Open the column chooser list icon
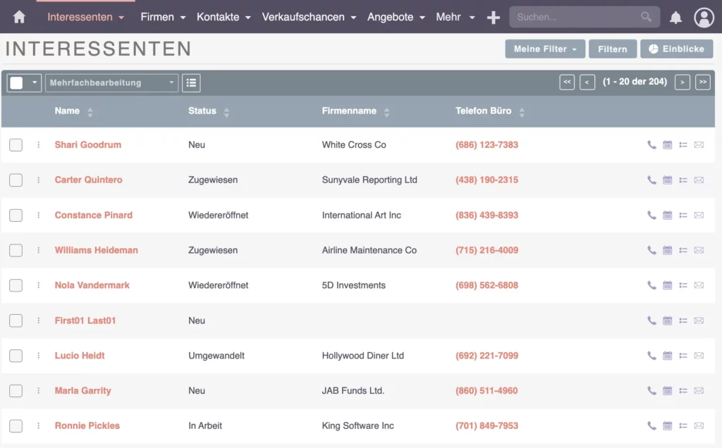 click(x=191, y=83)
